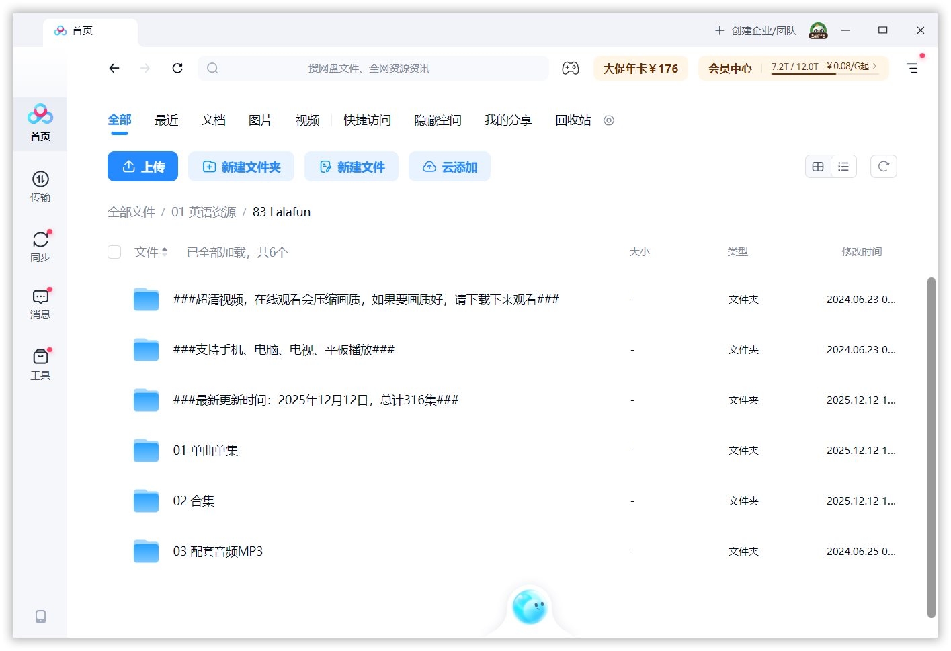Click the 云添加 cloud add button
This screenshot has width=951, height=651.
click(450, 166)
